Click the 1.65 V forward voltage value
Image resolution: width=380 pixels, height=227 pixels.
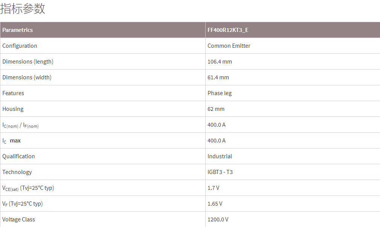click(215, 204)
